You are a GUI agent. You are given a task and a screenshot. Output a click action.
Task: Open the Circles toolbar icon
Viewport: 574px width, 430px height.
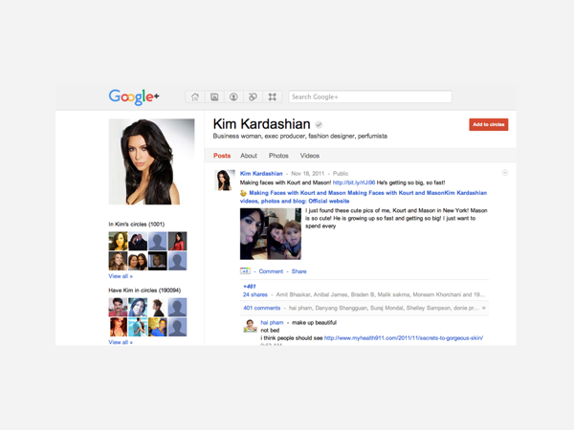pyautogui.click(x=253, y=97)
